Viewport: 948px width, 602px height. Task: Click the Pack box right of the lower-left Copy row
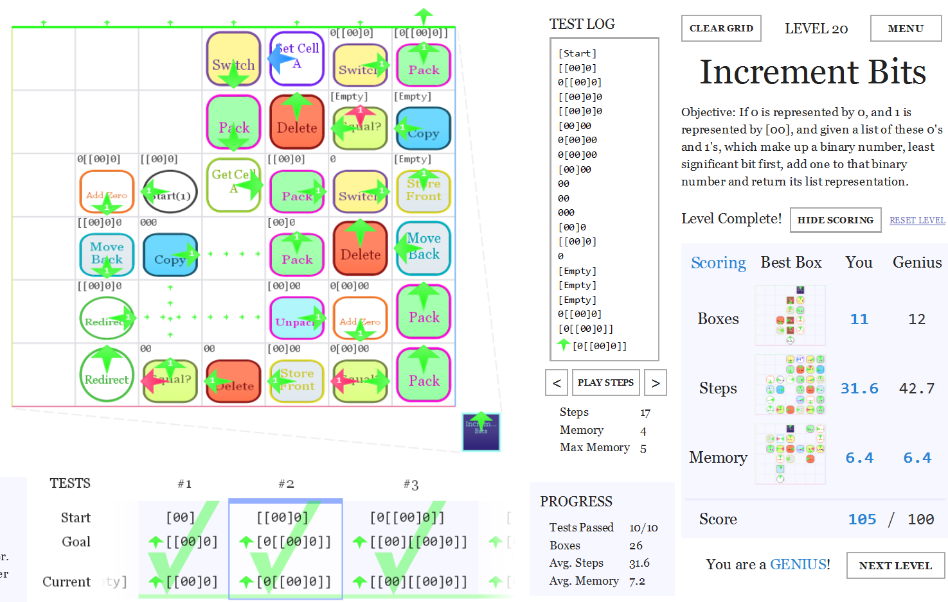point(297,255)
